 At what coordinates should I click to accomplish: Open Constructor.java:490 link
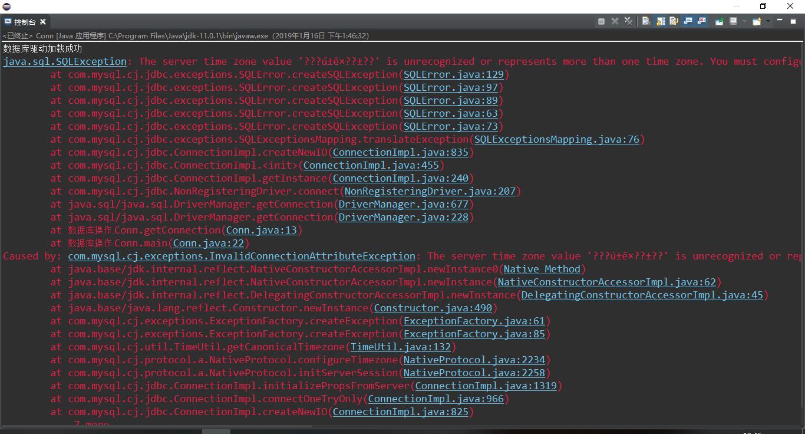pyautogui.click(x=433, y=308)
